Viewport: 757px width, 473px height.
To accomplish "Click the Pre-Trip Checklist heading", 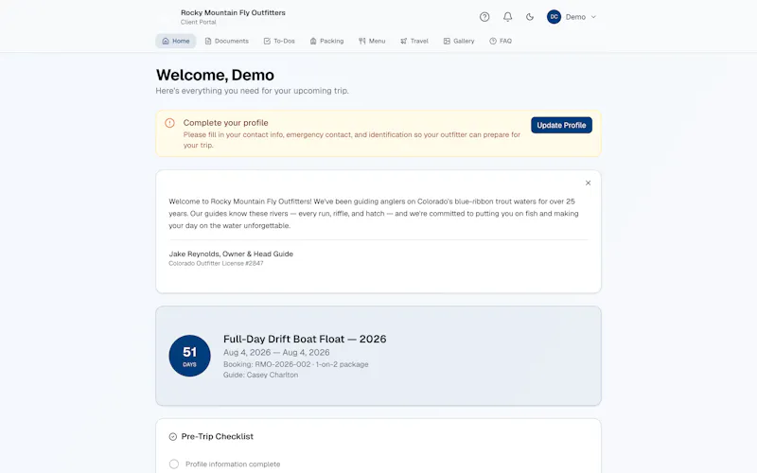I will tap(218, 436).
